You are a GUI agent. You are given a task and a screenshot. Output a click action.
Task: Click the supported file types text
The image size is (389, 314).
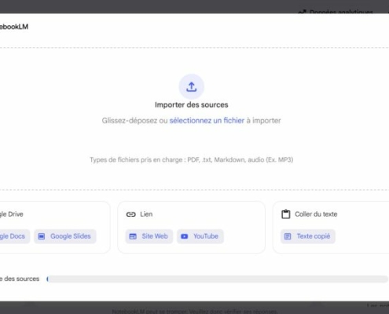click(192, 159)
